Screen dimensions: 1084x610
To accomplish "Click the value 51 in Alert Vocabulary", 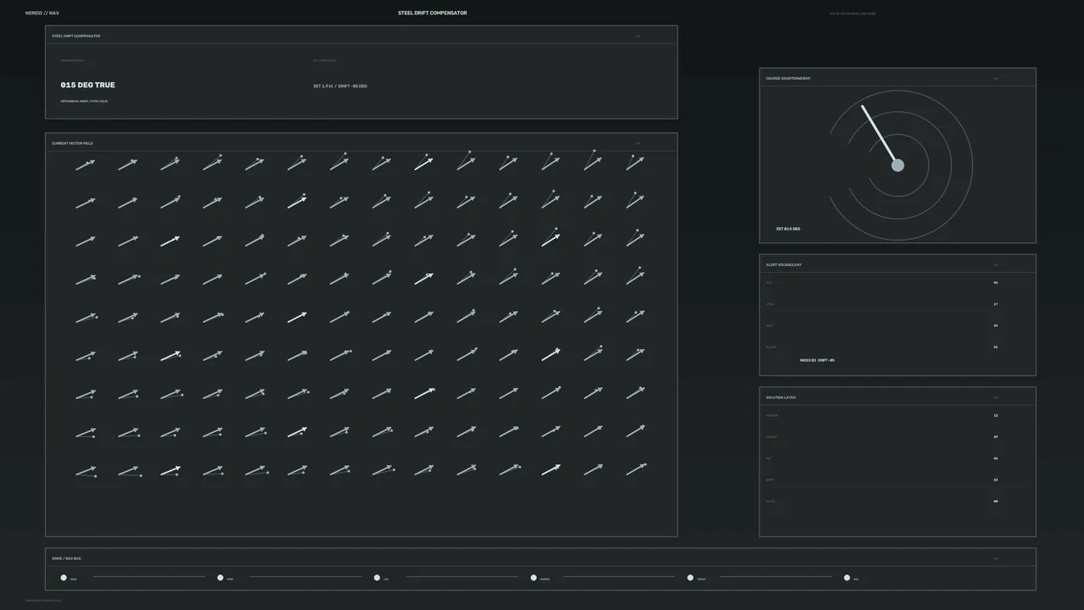I will tap(996, 347).
